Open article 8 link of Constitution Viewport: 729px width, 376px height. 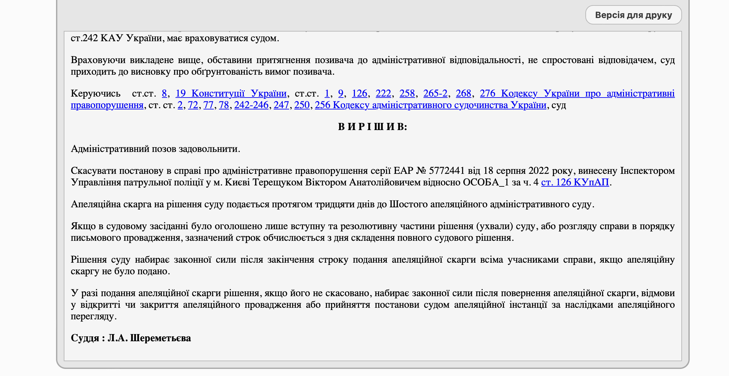164,93
